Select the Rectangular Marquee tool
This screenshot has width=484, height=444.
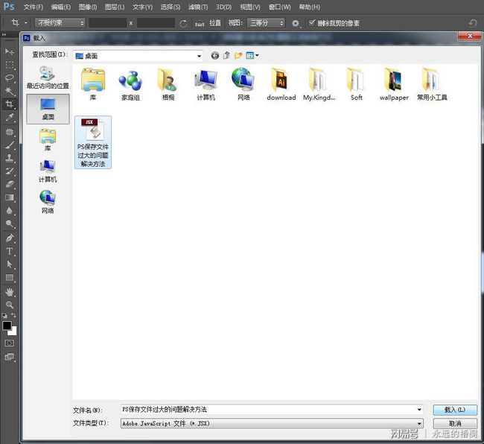9,65
